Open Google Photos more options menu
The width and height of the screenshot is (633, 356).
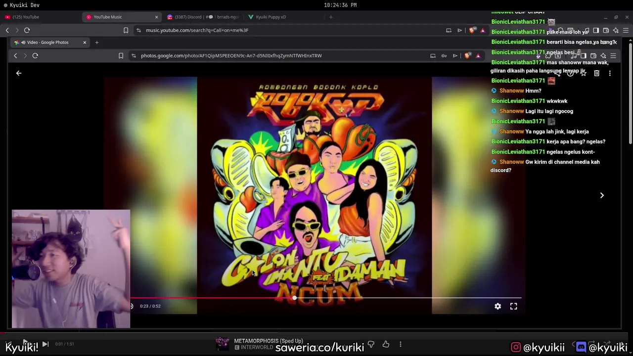tap(610, 73)
